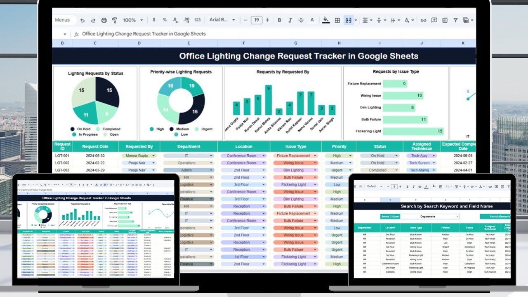This screenshot has width=528, height=297.
Task: Redo the last action in main toolbar
Action: pyautogui.click(x=93, y=20)
